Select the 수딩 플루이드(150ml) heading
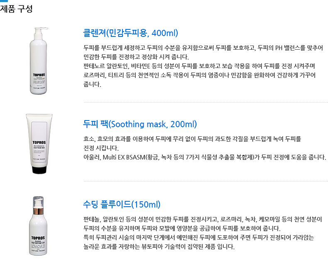Viewport: 328px width, 280px height. click(x=122, y=204)
